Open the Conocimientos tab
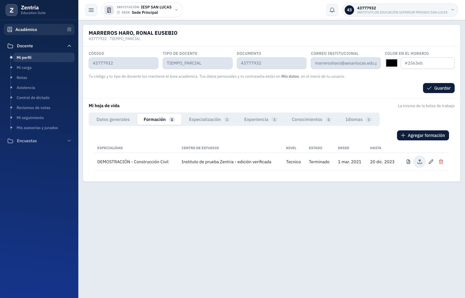The width and height of the screenshot is (465, 298). coord(311,119)
